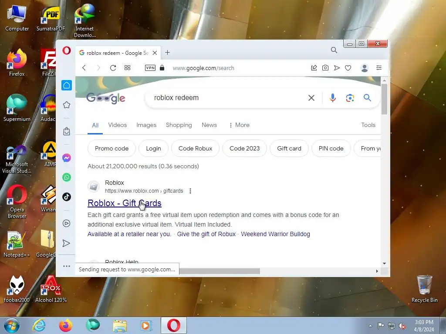Open the Windows Start button
Image resolution: width=446 pixels, height=334 pixels.
tap(12, 325)
